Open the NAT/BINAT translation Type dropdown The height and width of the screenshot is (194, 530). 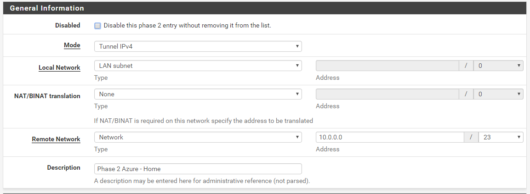point(198,94)
